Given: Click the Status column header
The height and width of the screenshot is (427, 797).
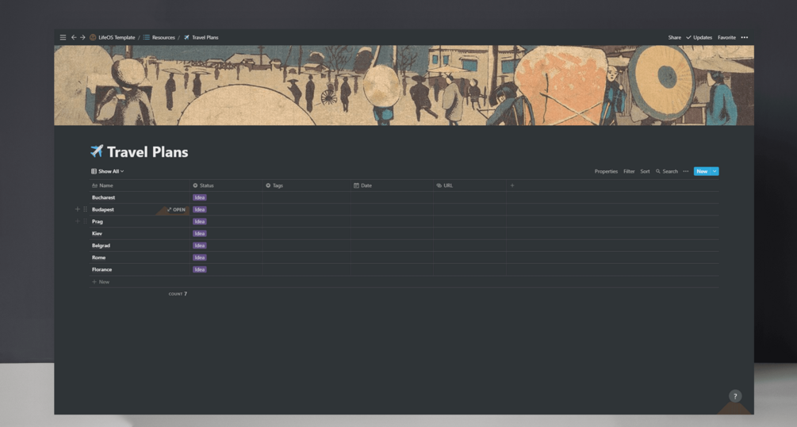Looking at the screenshot, I should click(x=226, y=186).
